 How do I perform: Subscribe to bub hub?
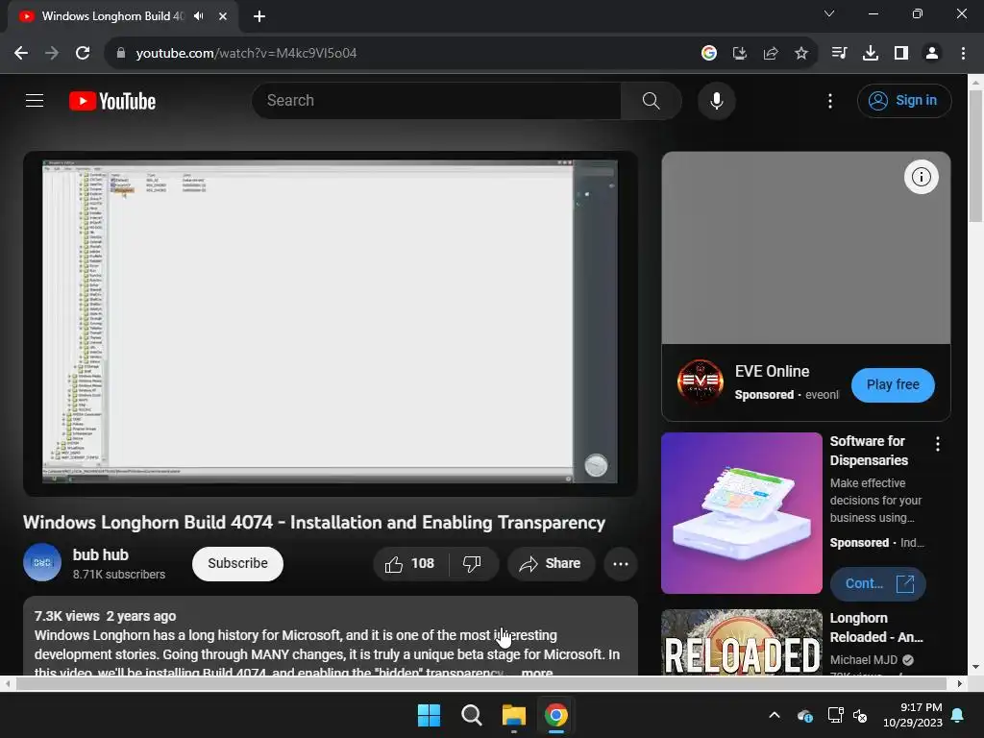[x=238, y=563]
